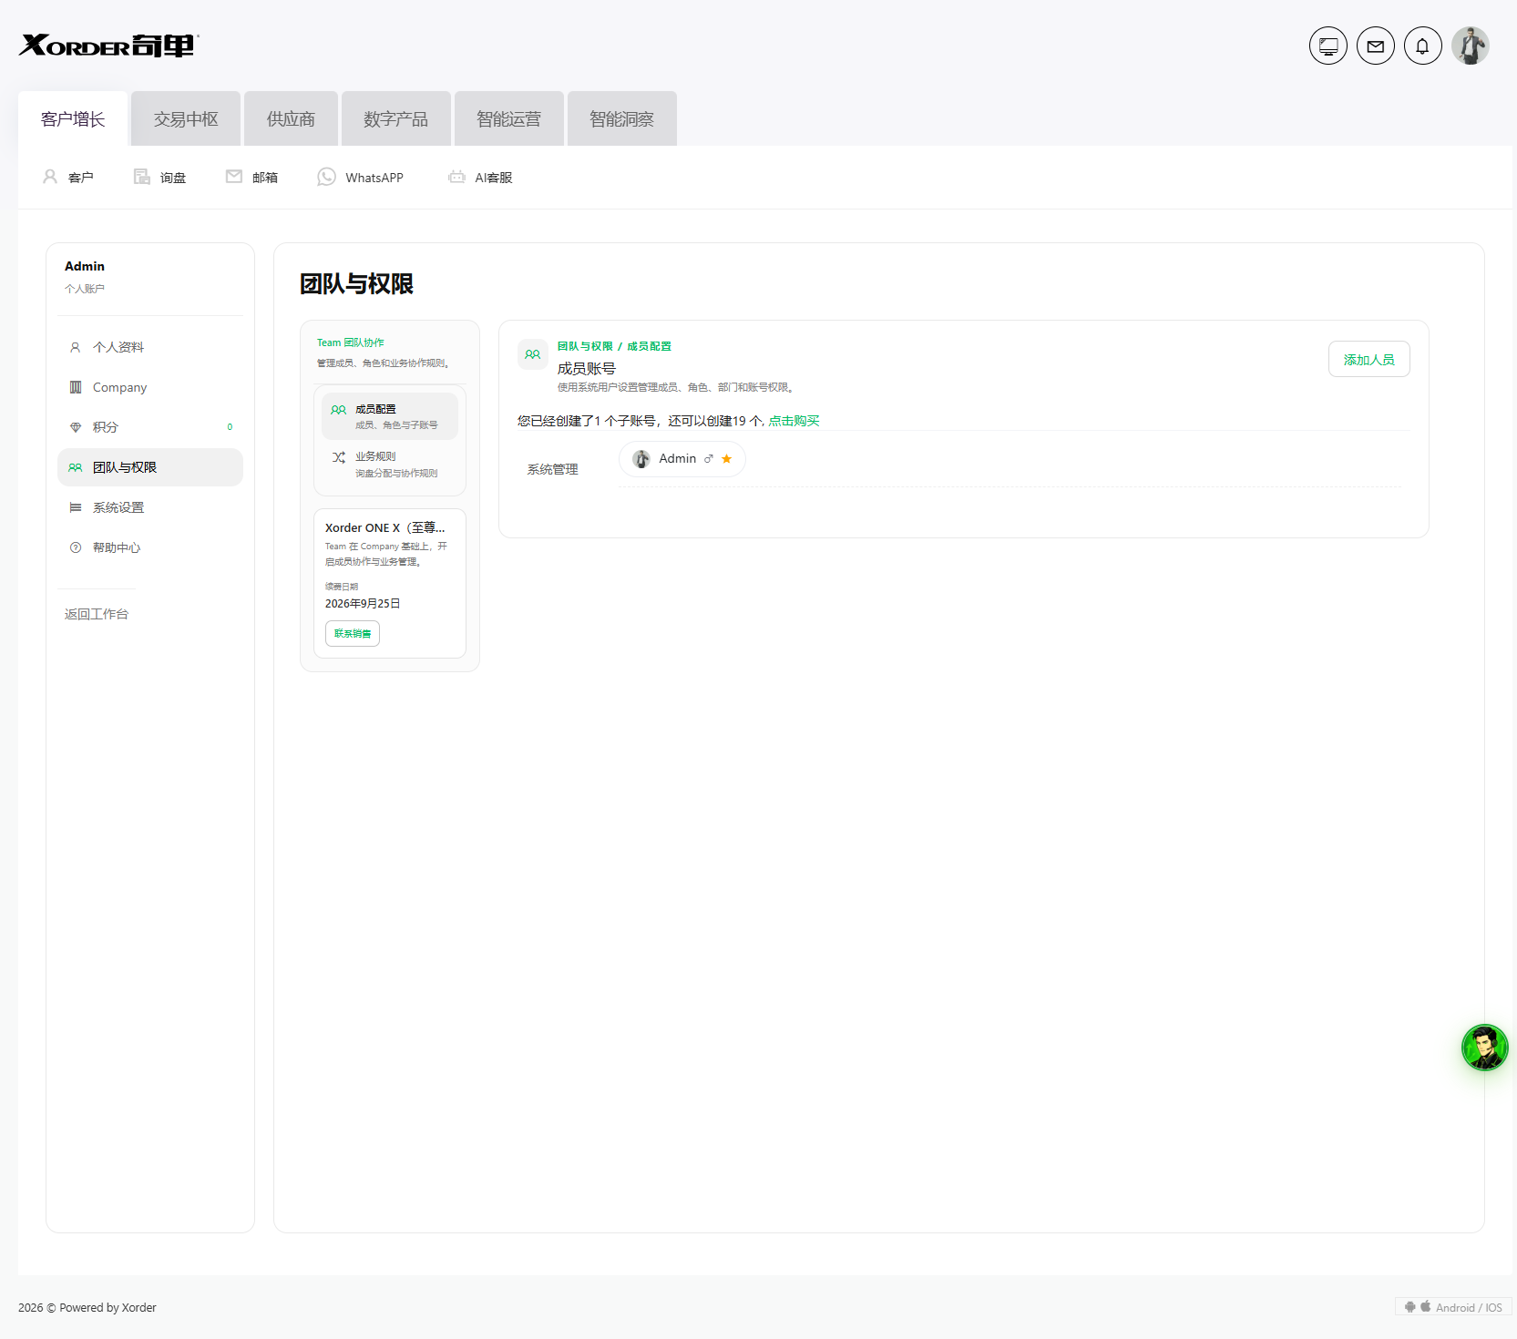The image size is (1517, 1339).
Task: Click the WhatsApp icon in the sub-navigation
Action: tap(326, 177)
